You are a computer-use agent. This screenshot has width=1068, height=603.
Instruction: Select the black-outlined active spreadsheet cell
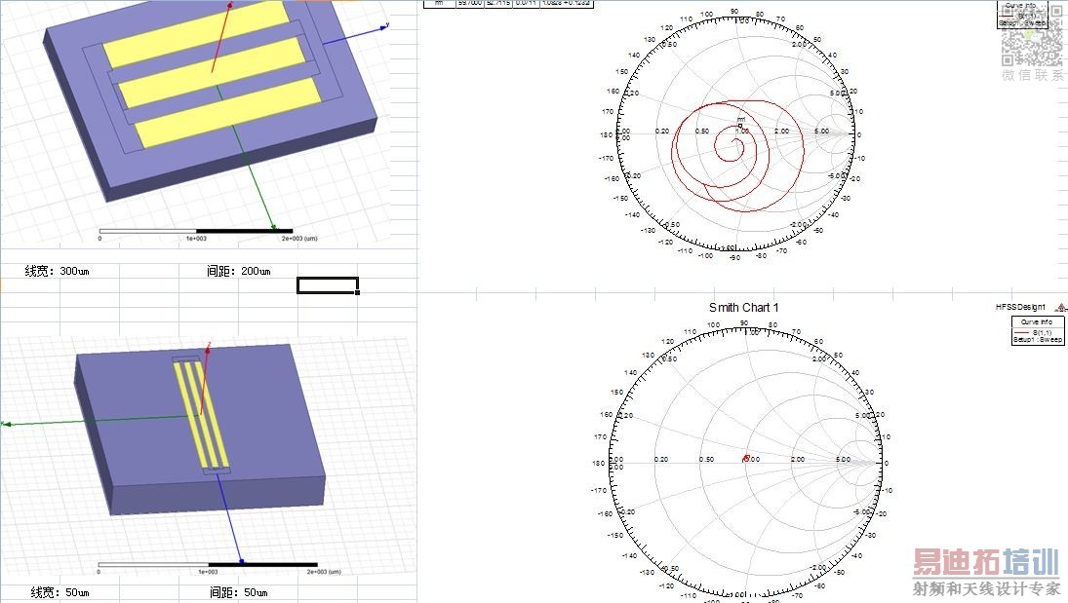pos(328,285)
